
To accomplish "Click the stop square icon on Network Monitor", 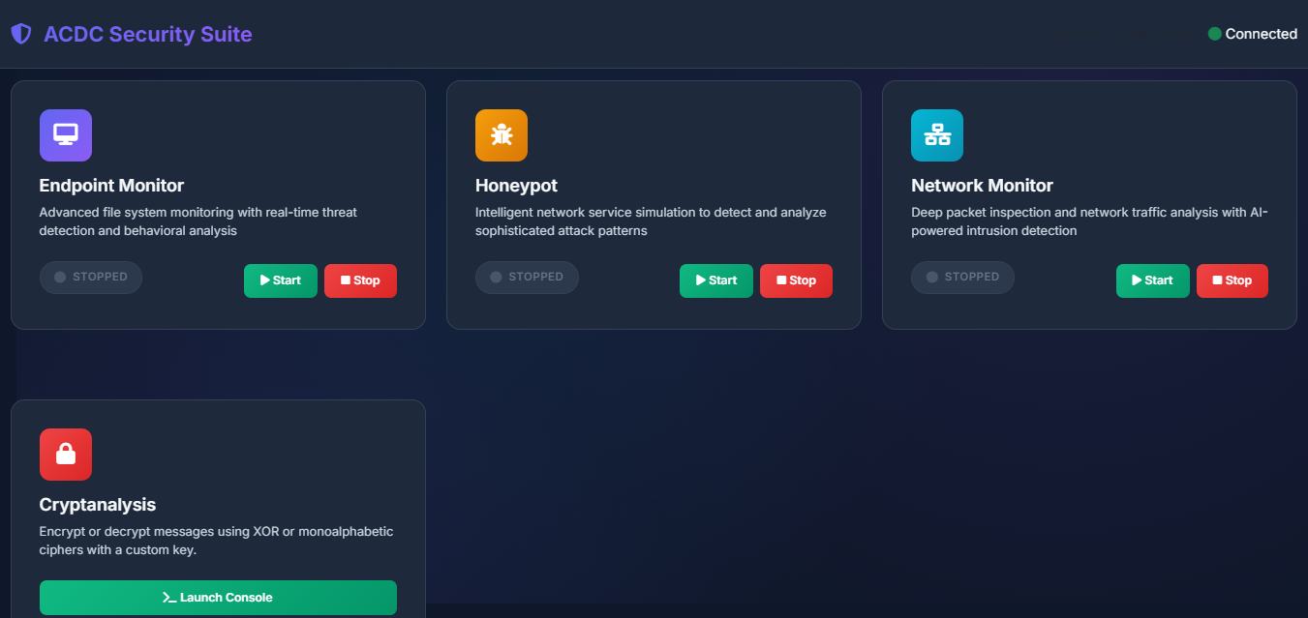I will coord(1219,280).
